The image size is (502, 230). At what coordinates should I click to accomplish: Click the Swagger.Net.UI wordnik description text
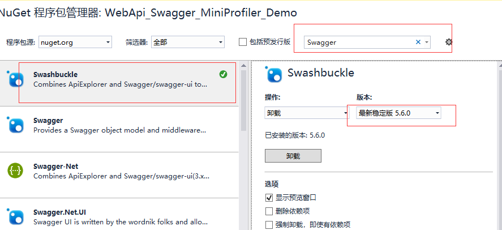pyautogui.click(x=121, y=222)
